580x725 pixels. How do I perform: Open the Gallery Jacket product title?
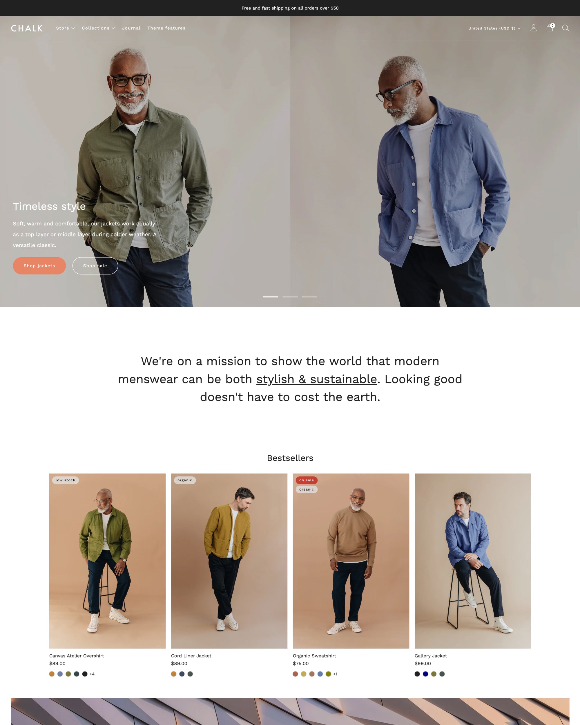click(x=431, y=656)
